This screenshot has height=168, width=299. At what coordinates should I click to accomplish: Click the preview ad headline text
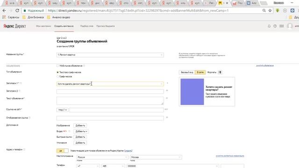pyautogui.click(x=219, y=88)
